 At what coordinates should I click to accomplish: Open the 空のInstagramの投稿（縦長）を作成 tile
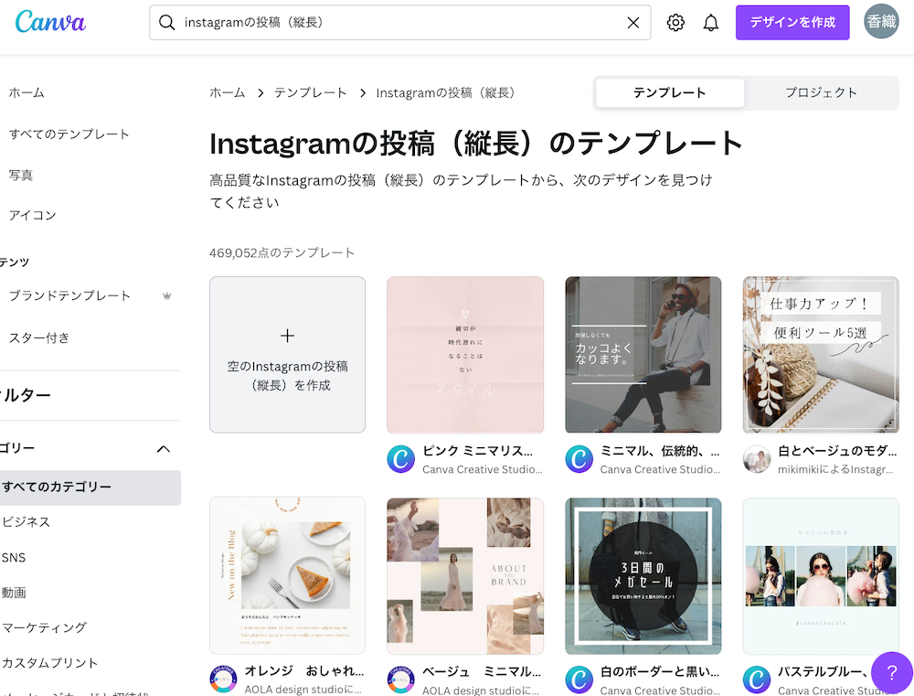point(287,354)
